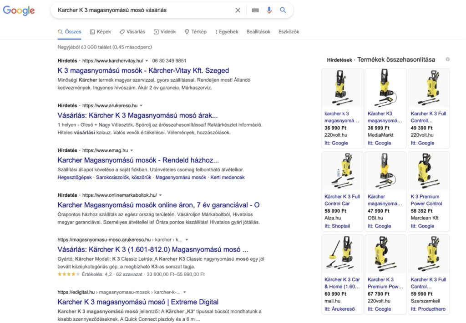Open mall.hu Kärcher K 3 Car & Home image
Screen dimensions: 466x323
[x=342, y=254]
